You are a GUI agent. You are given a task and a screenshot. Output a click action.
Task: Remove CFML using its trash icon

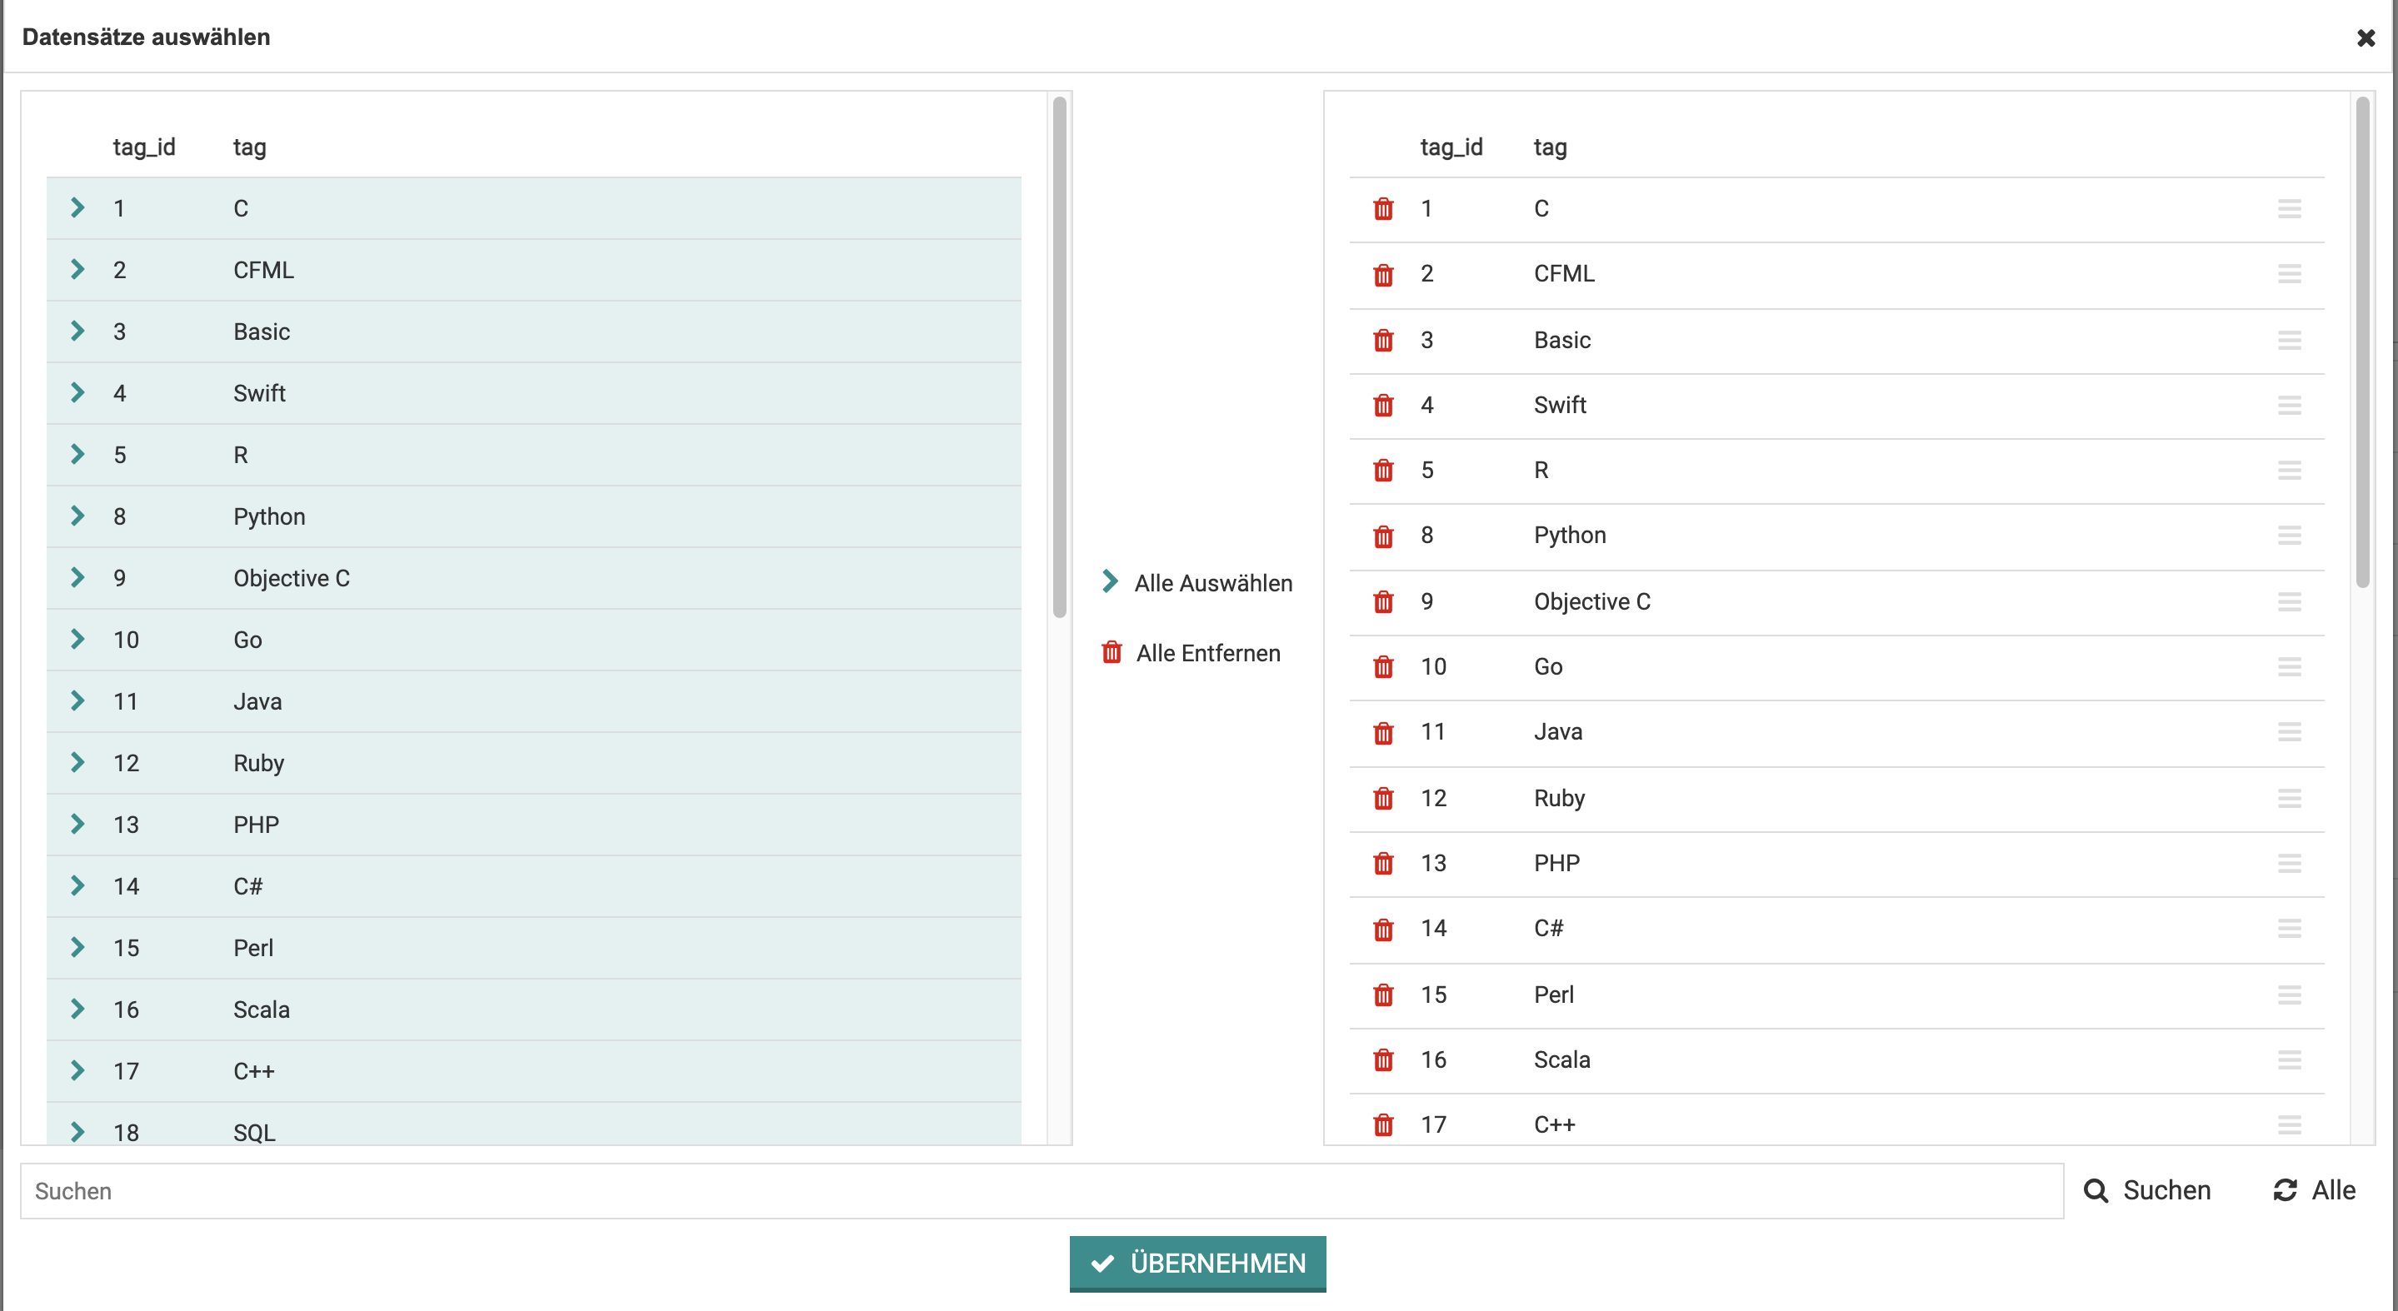click(x=1383, y=275)
